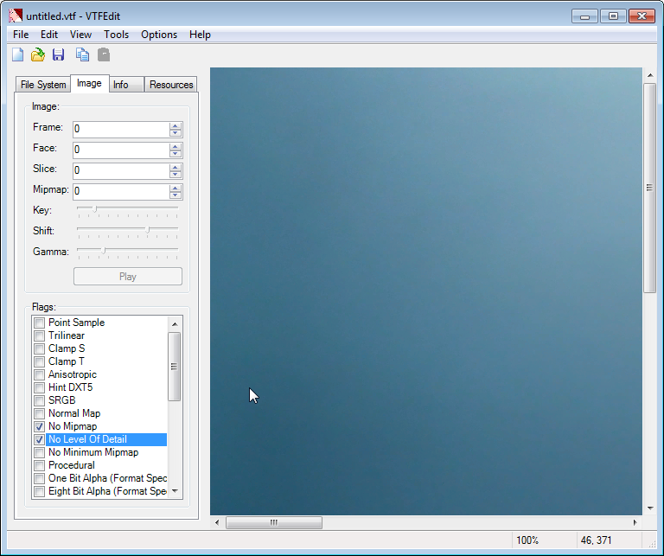
Task: Switch to the Resources tab
Action: pos(171,85)
